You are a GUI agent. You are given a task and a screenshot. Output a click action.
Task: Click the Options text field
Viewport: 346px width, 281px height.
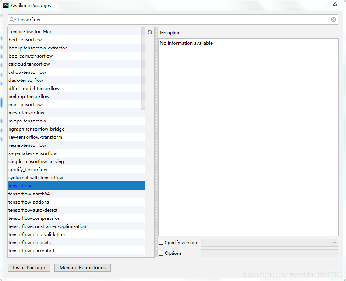click(x=269, y=253)
